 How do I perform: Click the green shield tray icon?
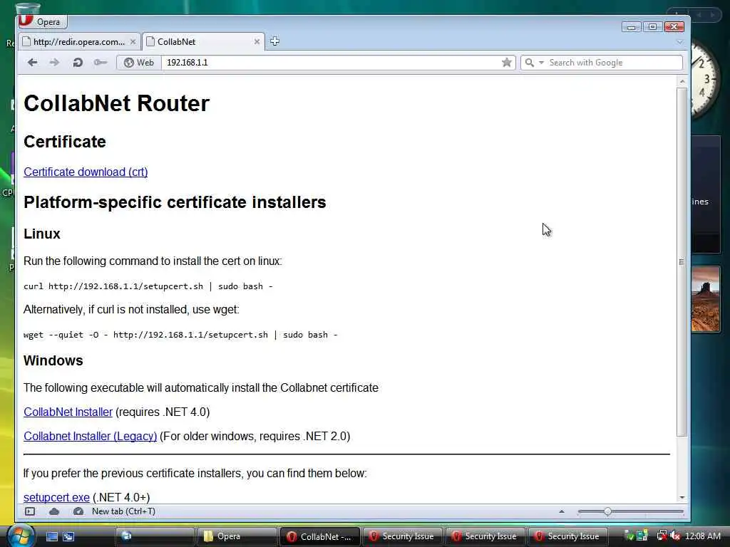tap(629, 536)
